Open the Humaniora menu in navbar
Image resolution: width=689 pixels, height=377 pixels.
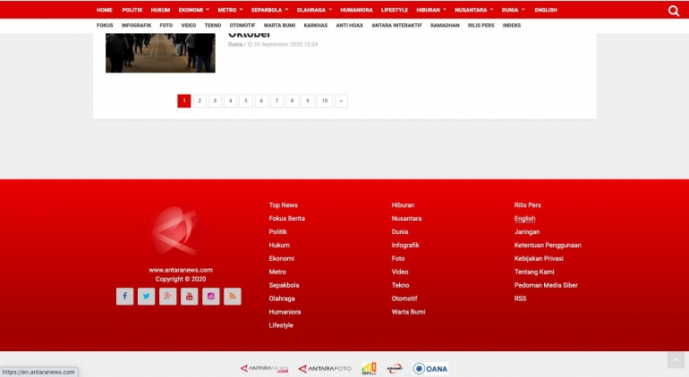point(356,10)
